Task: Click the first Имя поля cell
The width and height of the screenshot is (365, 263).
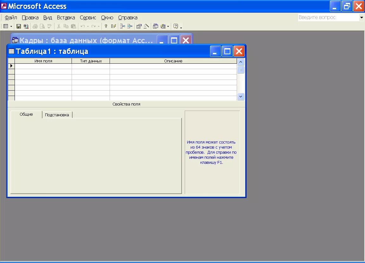Action: tap(43, 66)
